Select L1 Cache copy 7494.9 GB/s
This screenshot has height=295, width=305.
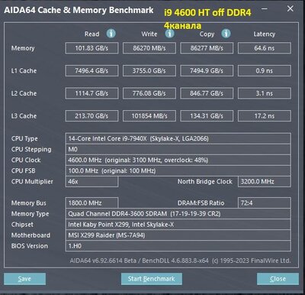[x=207, y=71]
